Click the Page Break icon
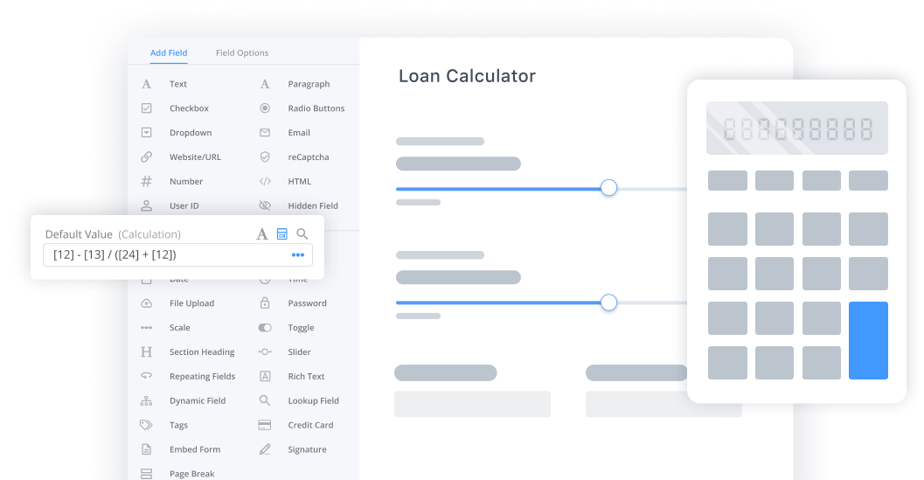Screen dimensions: 924x480 point(146,474)
